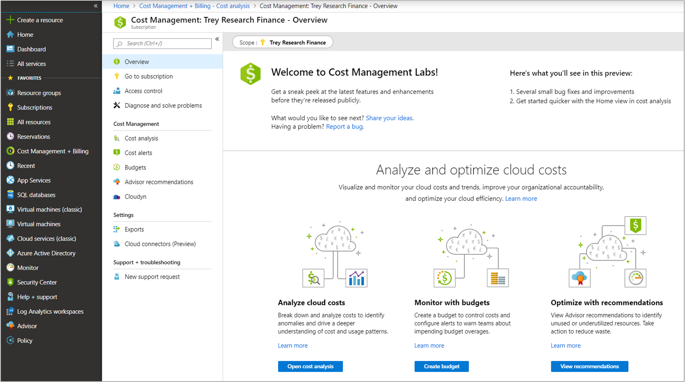685x382 pixels.
Task: Click the Create a resource plus icon
Action: coord(10,20)
